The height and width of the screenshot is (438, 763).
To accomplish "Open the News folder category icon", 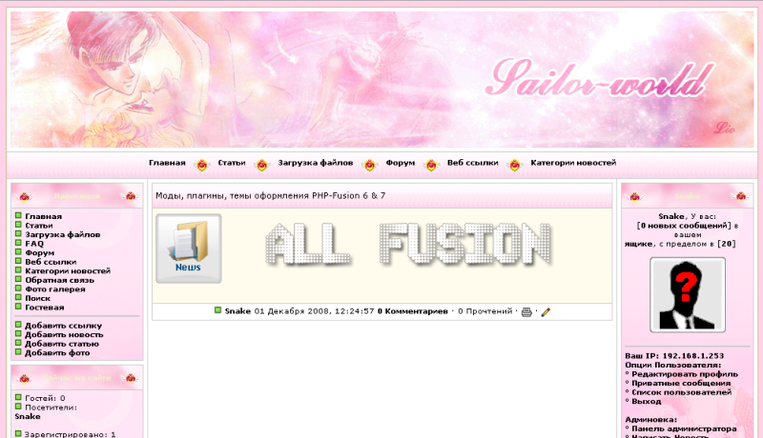I will (189, 249).
